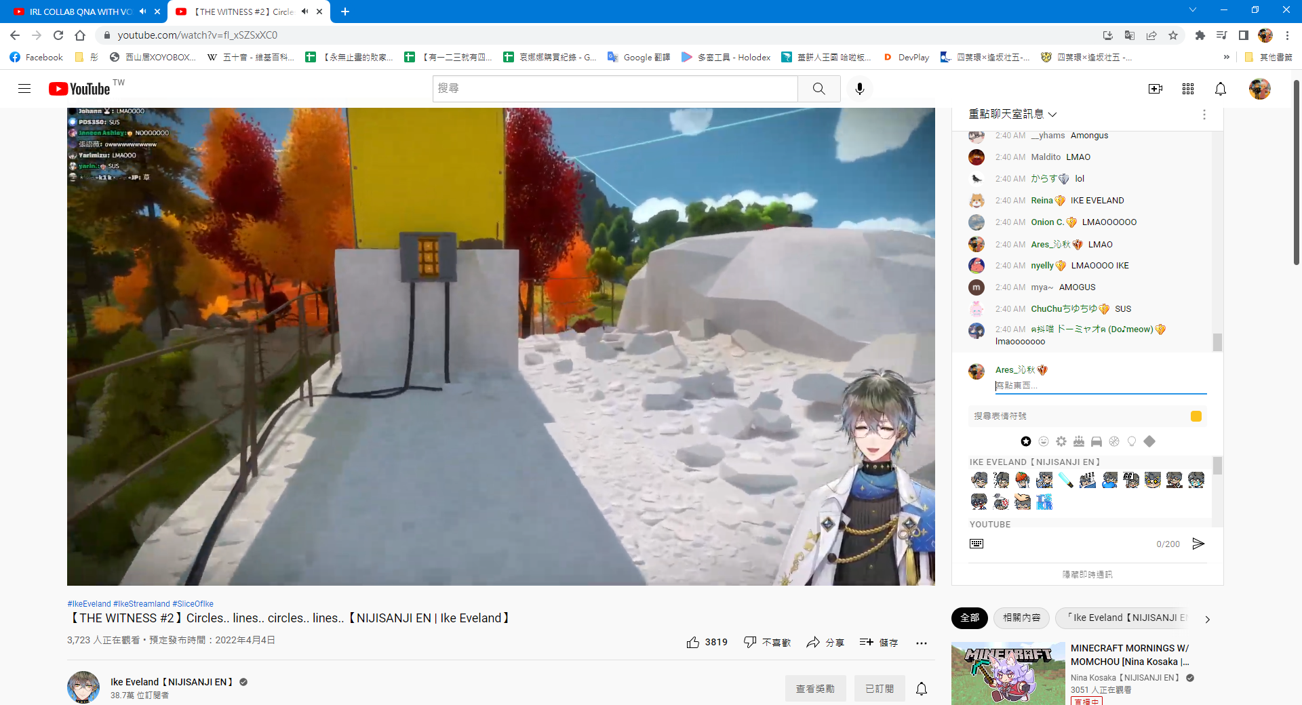Insert the strawberry hat Ike emote
This screenshot has width=1302, height=705.
1023,480
